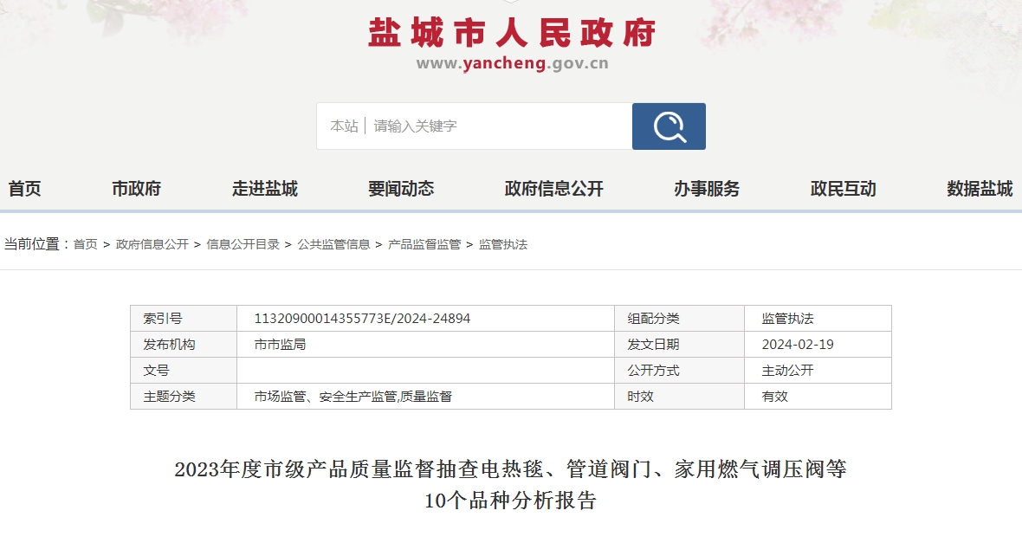Open the 政民互动 navigation menu
The image size is (1022, 543).
[x=842, y=189]
